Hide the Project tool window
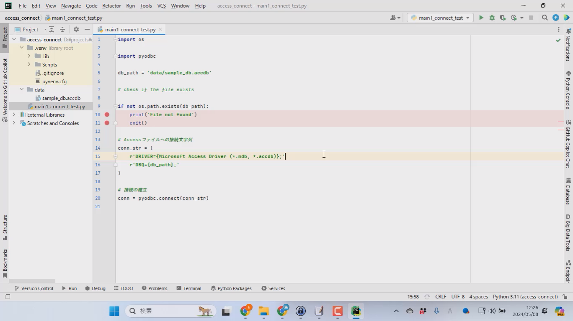573x321 pixels. 87,29
